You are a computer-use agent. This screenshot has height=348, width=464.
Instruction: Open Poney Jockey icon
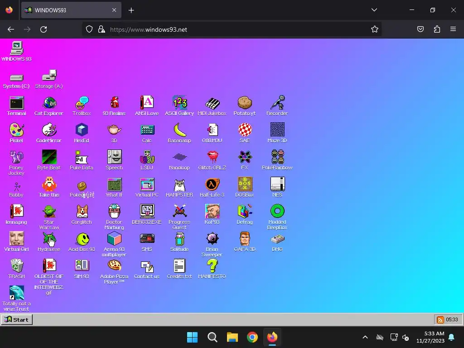(x=16, y=163)
